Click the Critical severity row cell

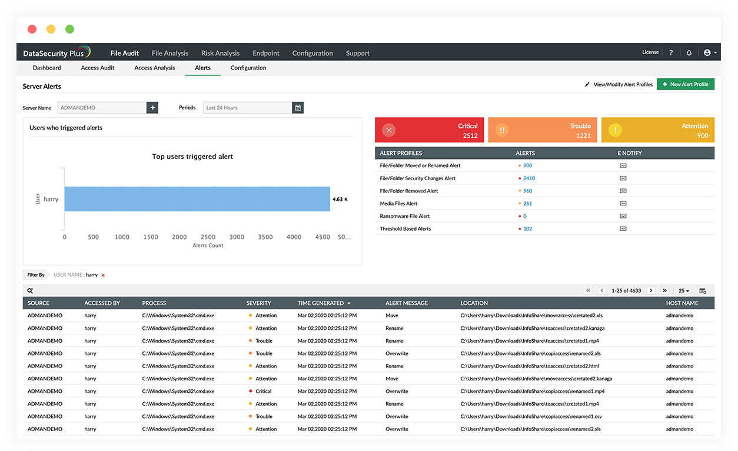click(x=264, y=391)
